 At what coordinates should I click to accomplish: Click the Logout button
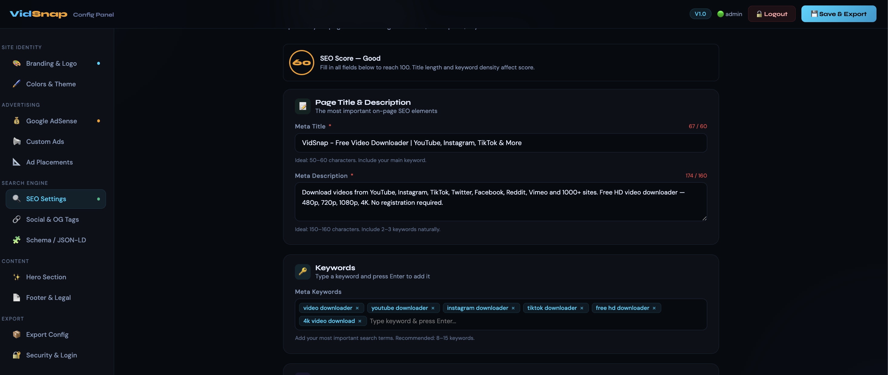771,14
